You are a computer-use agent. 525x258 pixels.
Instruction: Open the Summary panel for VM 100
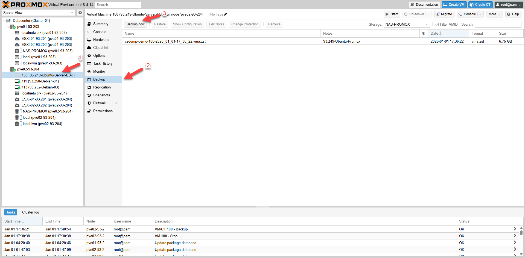pyautogui.click(x=100, y=24)
